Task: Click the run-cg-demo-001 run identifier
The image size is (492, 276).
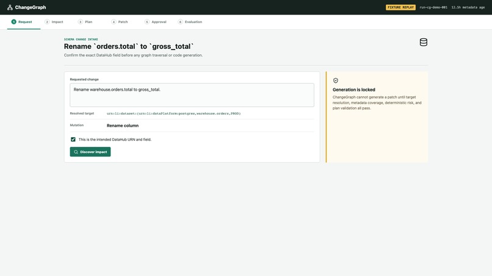Action: coord(433,7)
